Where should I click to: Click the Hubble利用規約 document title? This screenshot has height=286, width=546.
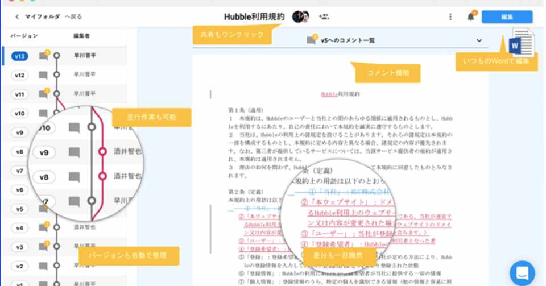(x=254, y=16)
